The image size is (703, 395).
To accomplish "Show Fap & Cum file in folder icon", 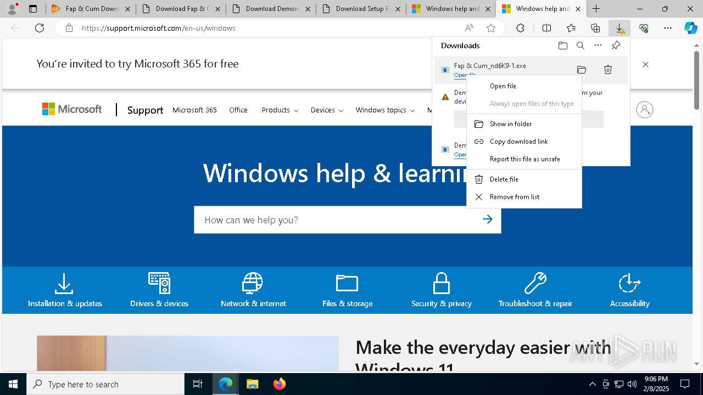I will [582, 70].
